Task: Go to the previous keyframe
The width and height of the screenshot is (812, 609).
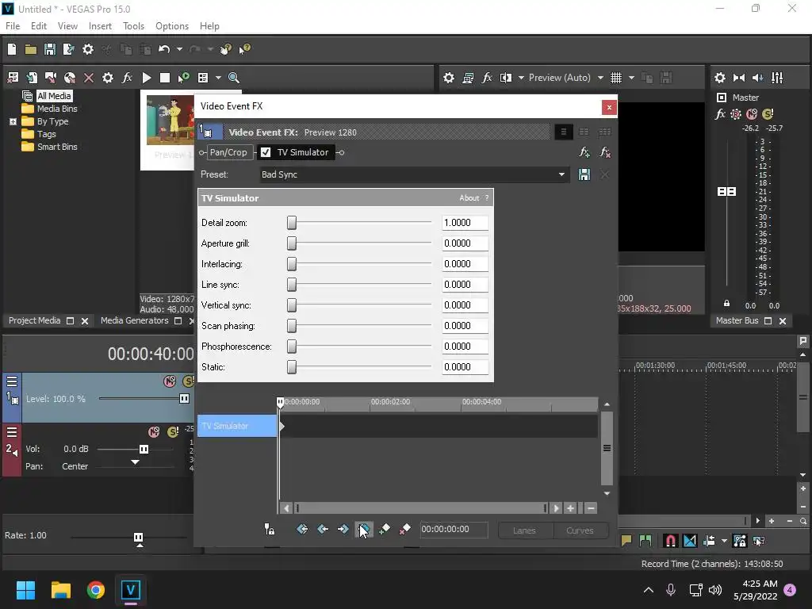Action: point(323,529)
